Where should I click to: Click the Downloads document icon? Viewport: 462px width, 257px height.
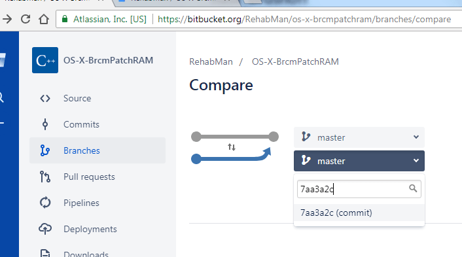click(x=45, y=253)
